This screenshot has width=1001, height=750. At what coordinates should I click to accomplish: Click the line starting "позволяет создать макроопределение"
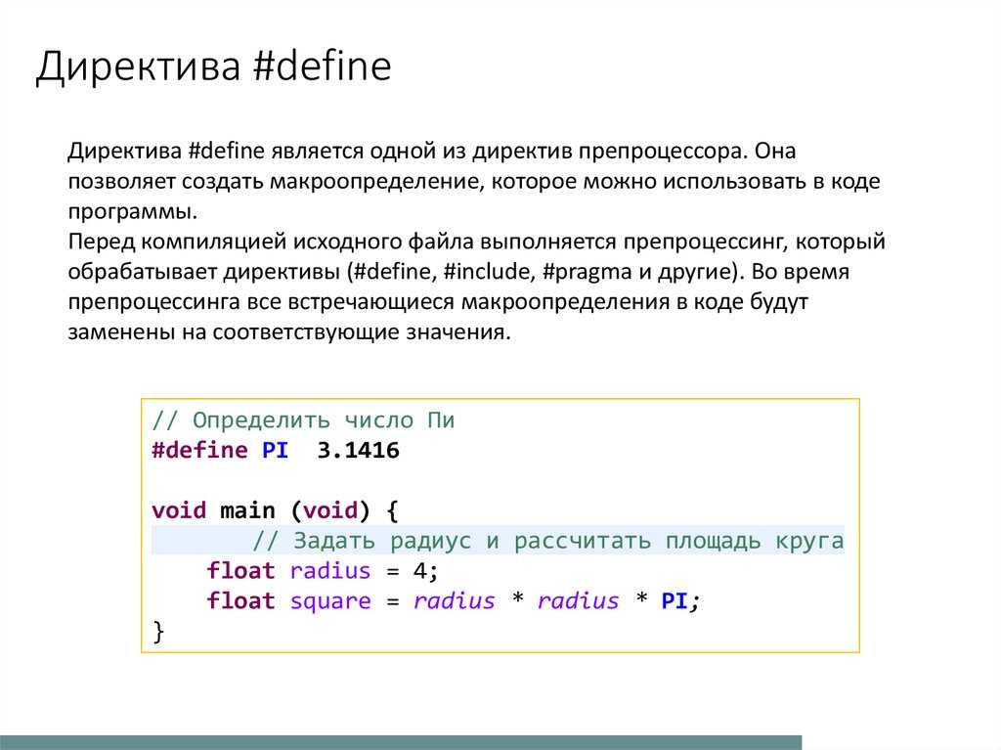(474, 182)
